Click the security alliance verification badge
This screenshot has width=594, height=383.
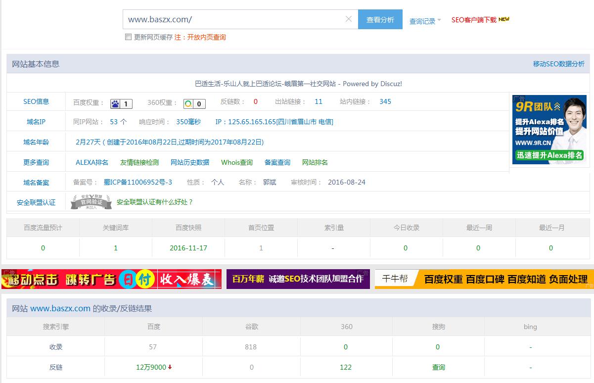pyautogui.click(x=91, y=202)
